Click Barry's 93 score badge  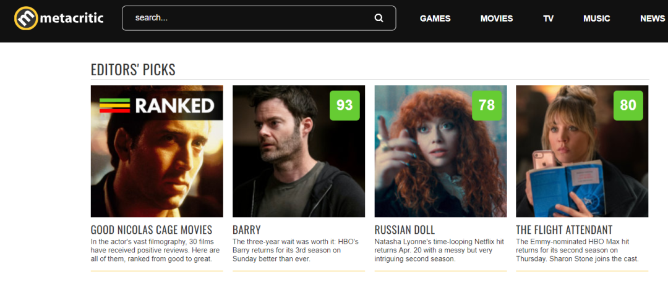click(345, 105)
